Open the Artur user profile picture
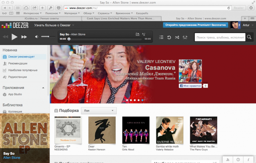 click(235, 25)
